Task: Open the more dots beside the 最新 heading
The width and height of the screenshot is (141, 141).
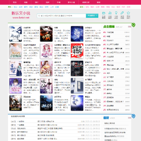Action: (x=129, y=118)
